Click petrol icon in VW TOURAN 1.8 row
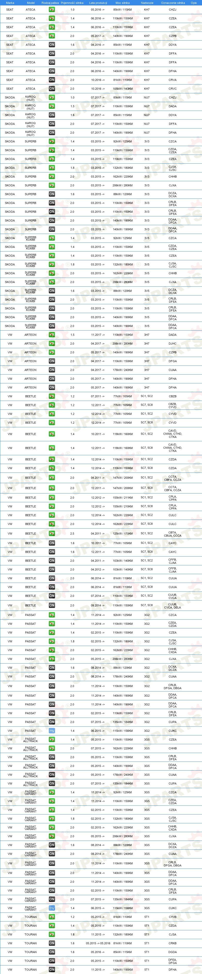Image resolution: width=202 pixels, height=974 pixels. 52,934
